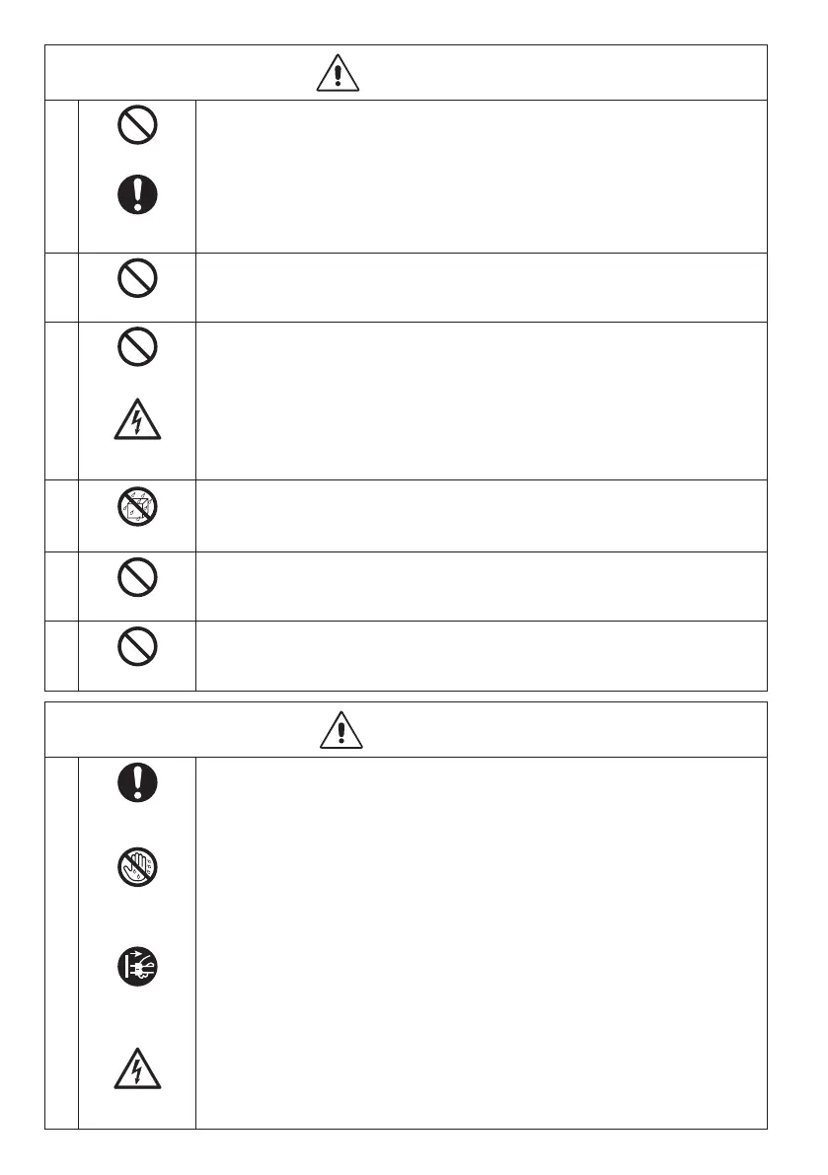The image size is (828, 1175).
Task: Click the blank cell beside the upper shock triangle
Action: point(481,401)
